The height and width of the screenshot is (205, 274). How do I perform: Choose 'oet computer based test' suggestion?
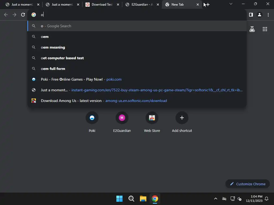(137, 58)
